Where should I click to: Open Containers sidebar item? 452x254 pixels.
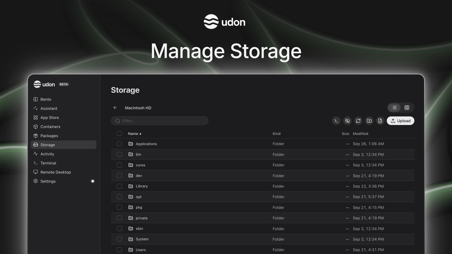[x=64, y=127]
